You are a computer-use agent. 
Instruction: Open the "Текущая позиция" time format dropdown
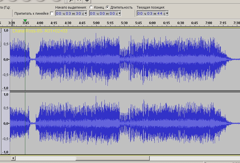pos(167,14)
